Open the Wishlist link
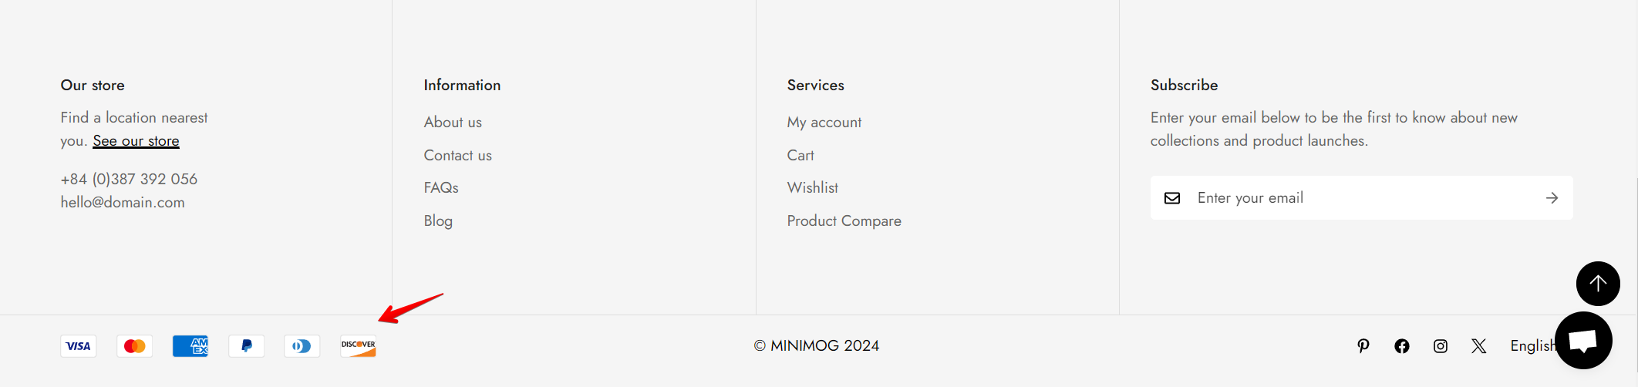The height and width of the screenshot is (387, 1638). coord(812,188)
